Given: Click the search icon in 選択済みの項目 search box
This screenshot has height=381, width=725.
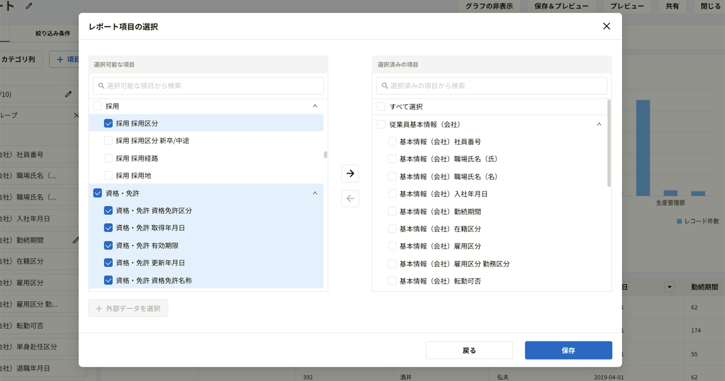Looking at the screenshot, I should (384, 86).
